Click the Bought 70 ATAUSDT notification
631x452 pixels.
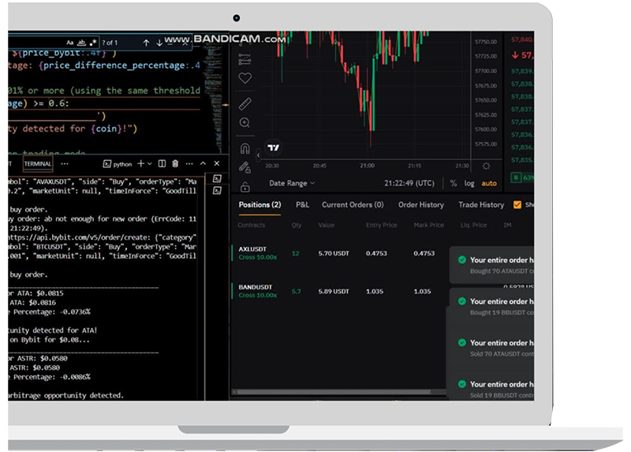pos(491,265)
